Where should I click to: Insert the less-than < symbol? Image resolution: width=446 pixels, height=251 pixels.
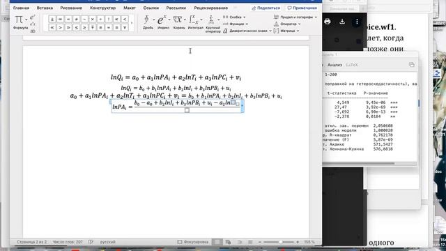[125, 20]
